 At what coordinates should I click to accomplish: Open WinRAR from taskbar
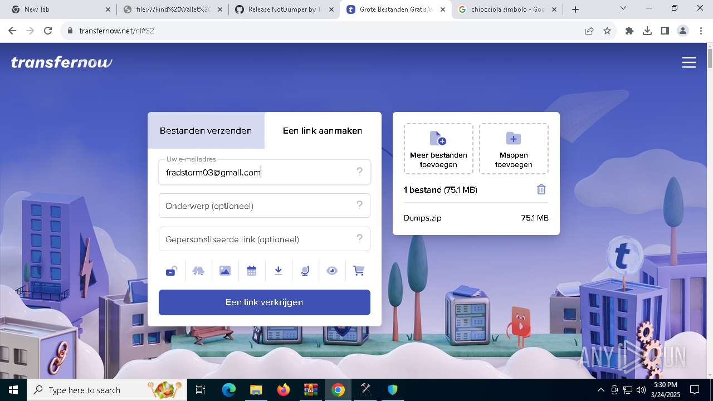(x=310, y=390)
